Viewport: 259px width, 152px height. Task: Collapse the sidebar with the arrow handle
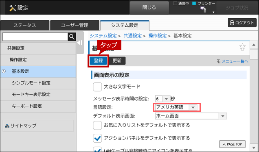pyautogui.click(x=80, y=43)
